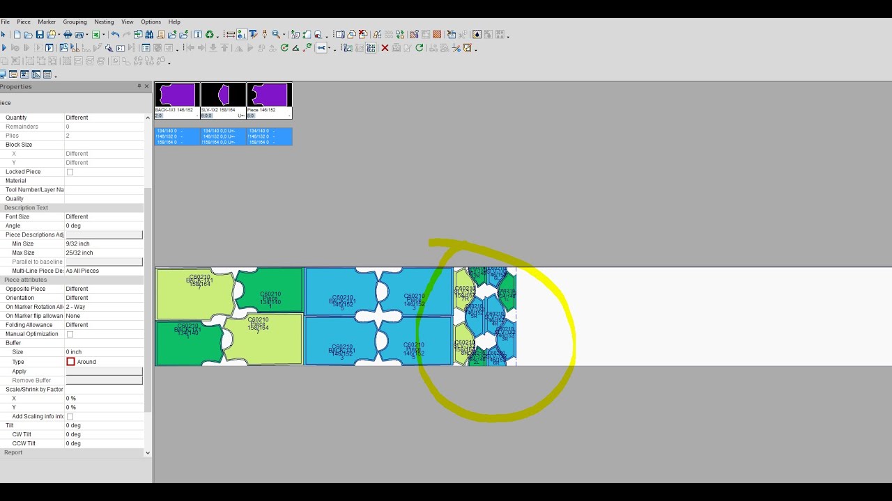
Task: Undo the last action
Action: point(115,35)
